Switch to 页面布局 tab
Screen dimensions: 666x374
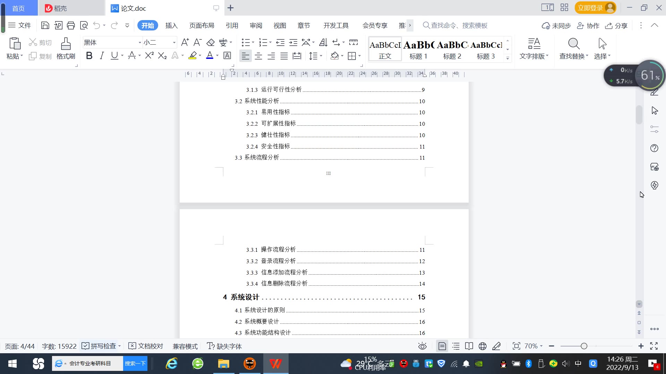(x=202, y=25)
